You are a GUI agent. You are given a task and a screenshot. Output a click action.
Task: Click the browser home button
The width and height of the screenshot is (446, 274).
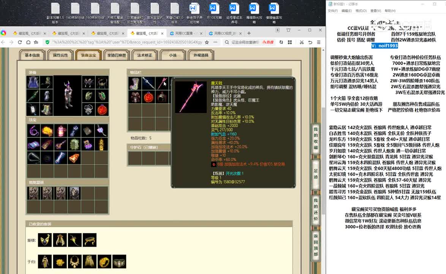click(28, 42)
